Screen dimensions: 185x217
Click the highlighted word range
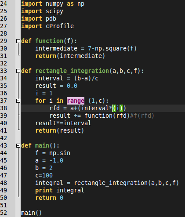(x=76, y=101)
